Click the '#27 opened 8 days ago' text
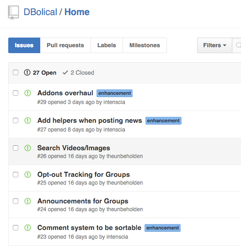 (x=66, y=130)
